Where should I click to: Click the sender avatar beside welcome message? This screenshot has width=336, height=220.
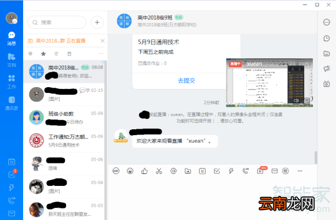(121, 136)
